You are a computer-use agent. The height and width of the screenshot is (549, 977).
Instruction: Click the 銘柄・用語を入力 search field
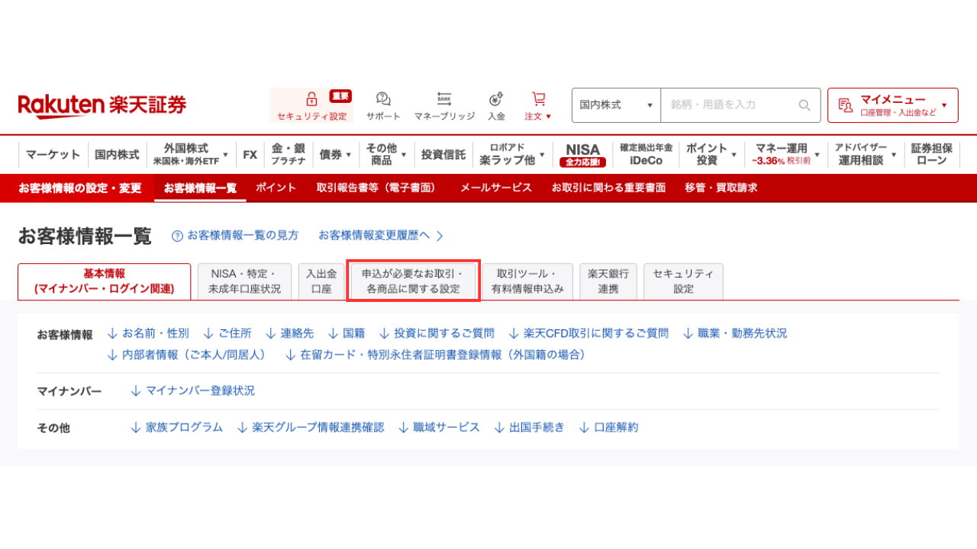[x=729, y=105]
